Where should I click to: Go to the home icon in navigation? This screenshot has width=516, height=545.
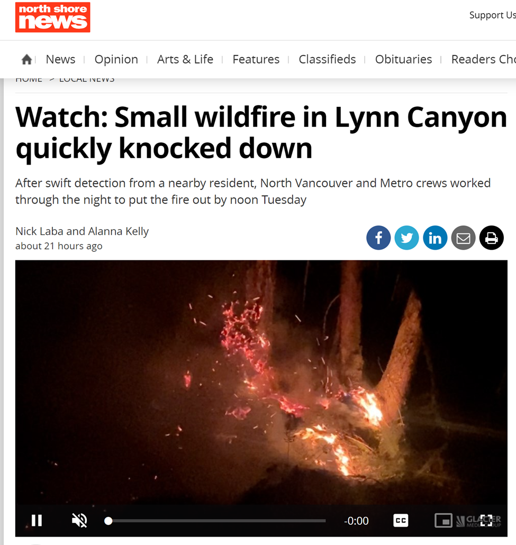click(x=27, y=59)
